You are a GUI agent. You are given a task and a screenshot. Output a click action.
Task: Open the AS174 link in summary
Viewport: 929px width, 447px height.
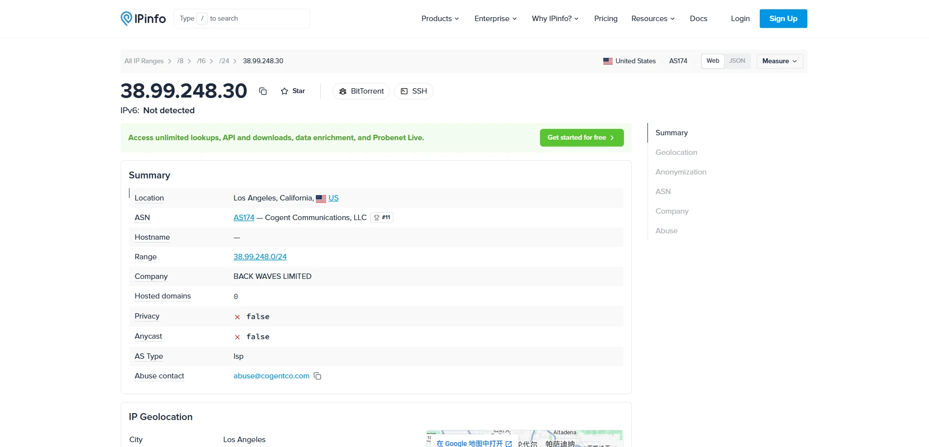point(244,218)
